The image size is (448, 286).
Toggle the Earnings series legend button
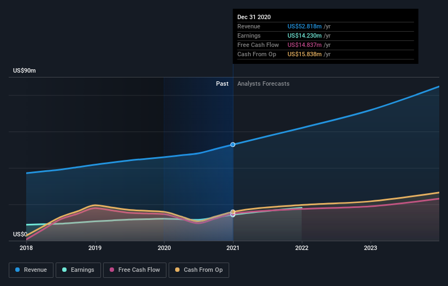[78, 270]
